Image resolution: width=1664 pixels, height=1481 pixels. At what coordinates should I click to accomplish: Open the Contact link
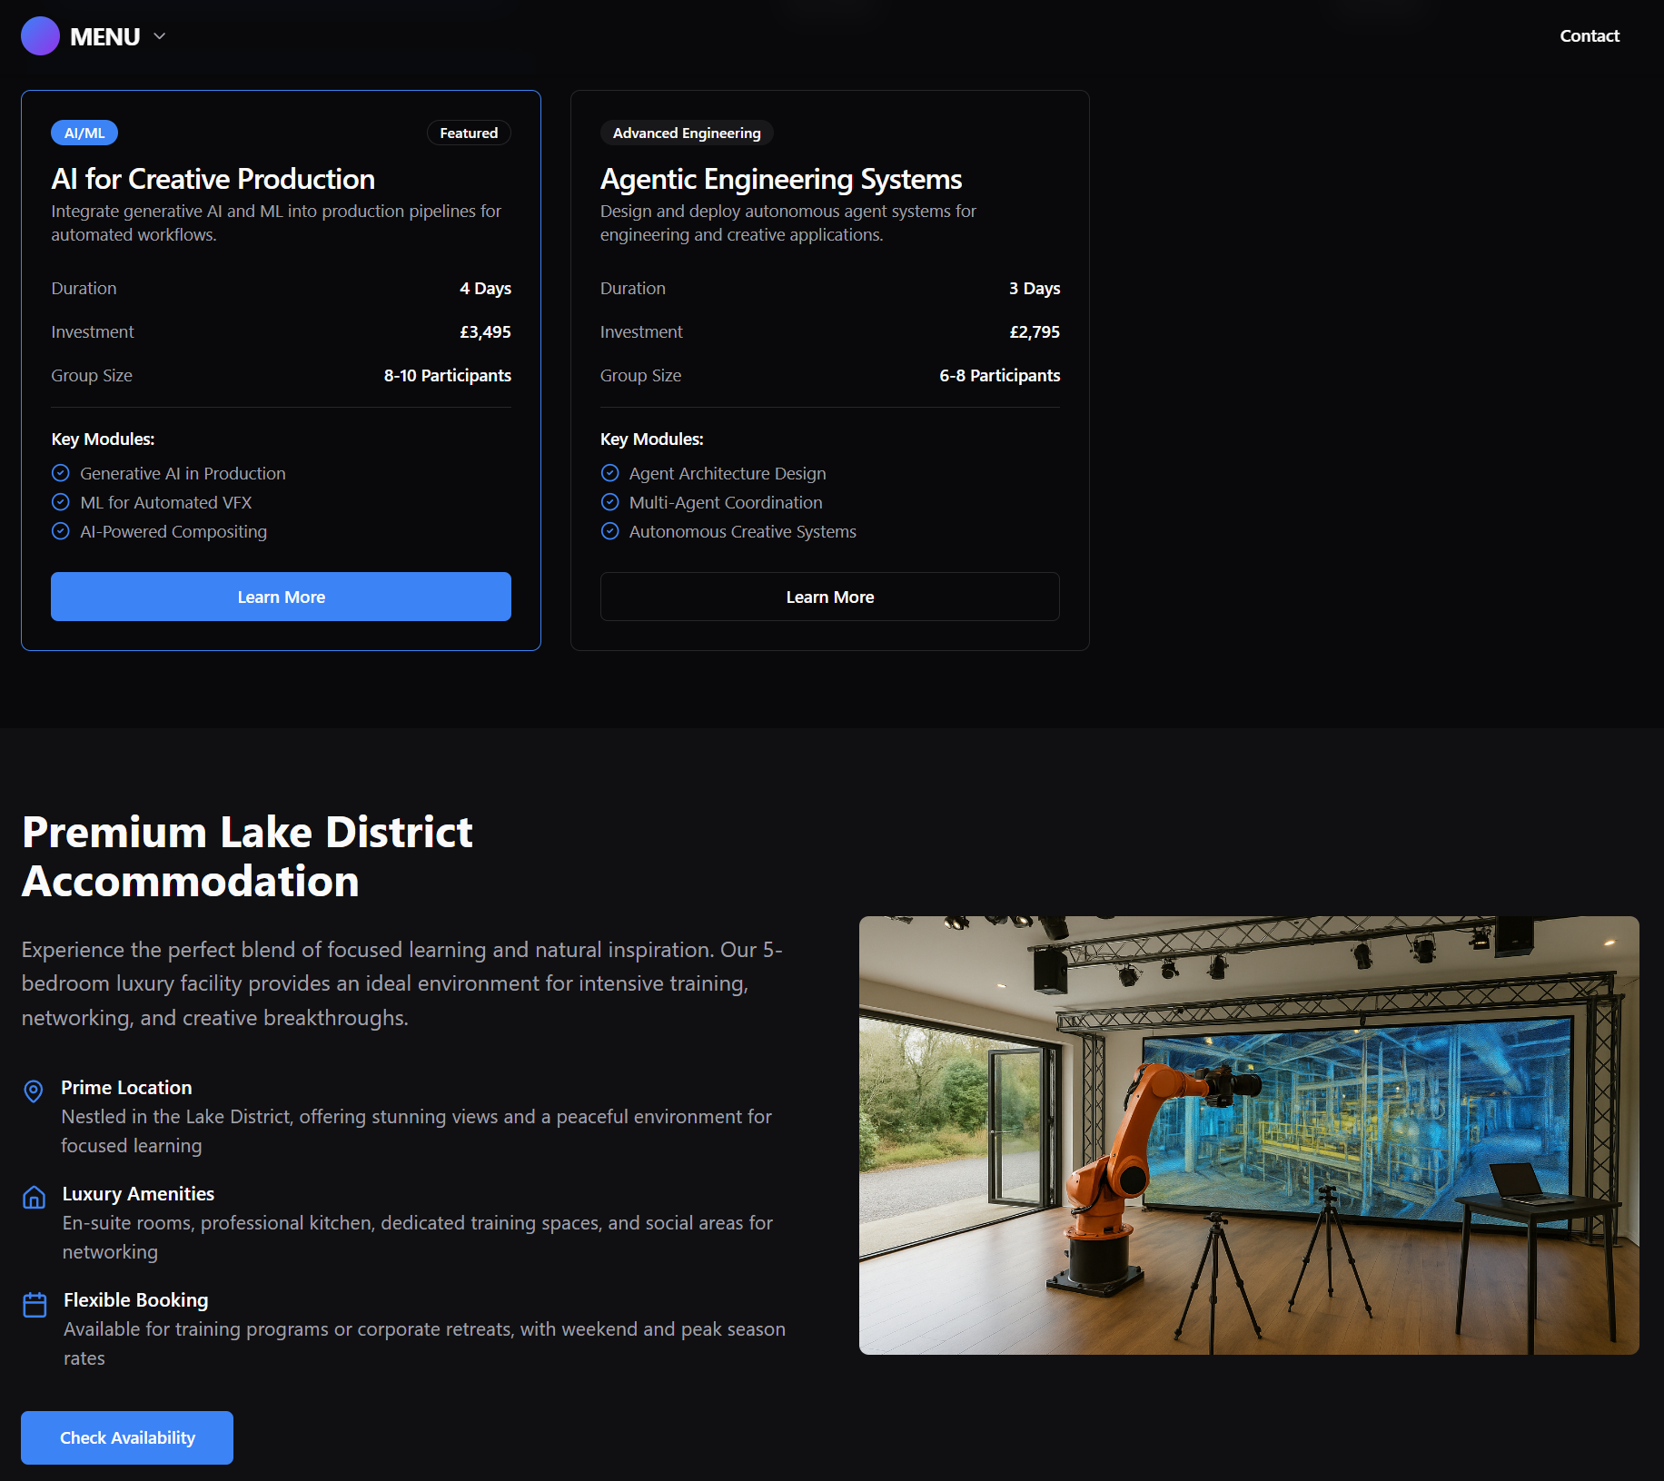click(x=1590, y=36)
